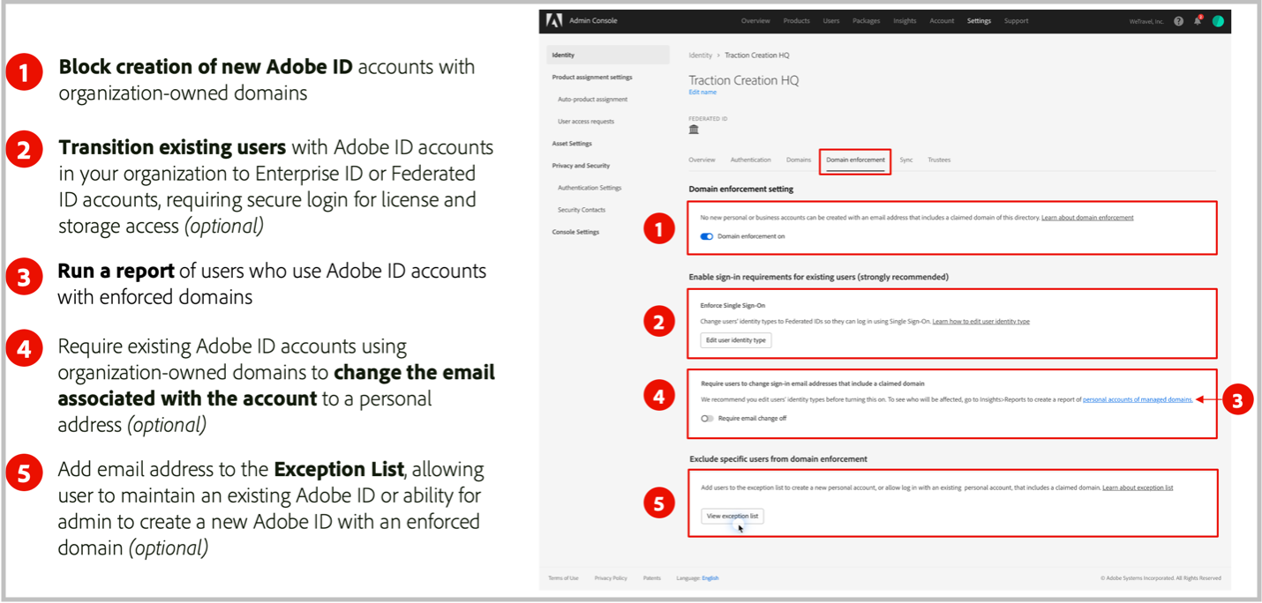1262x603 pixels.
Task: Open the Help question mark icon
Action: point(1178,20)
